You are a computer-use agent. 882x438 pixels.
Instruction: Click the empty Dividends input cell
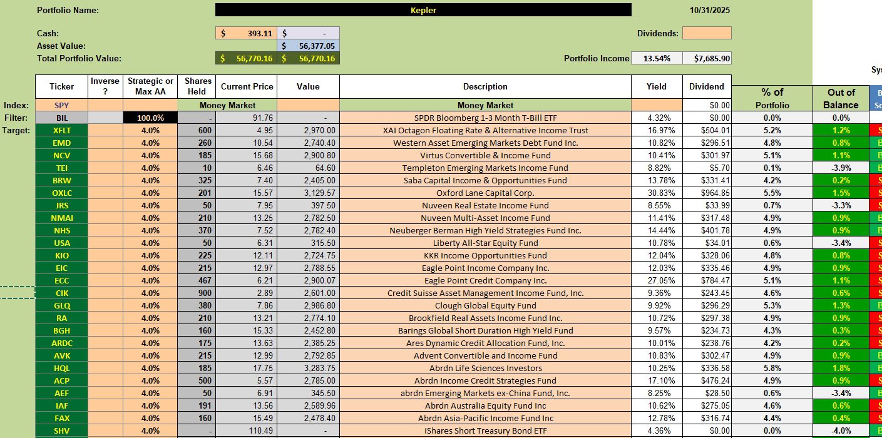(x=707, y=33)
